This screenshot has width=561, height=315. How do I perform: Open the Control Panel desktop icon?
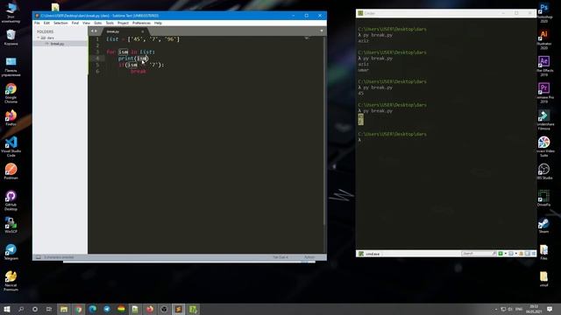coord(11,66)
